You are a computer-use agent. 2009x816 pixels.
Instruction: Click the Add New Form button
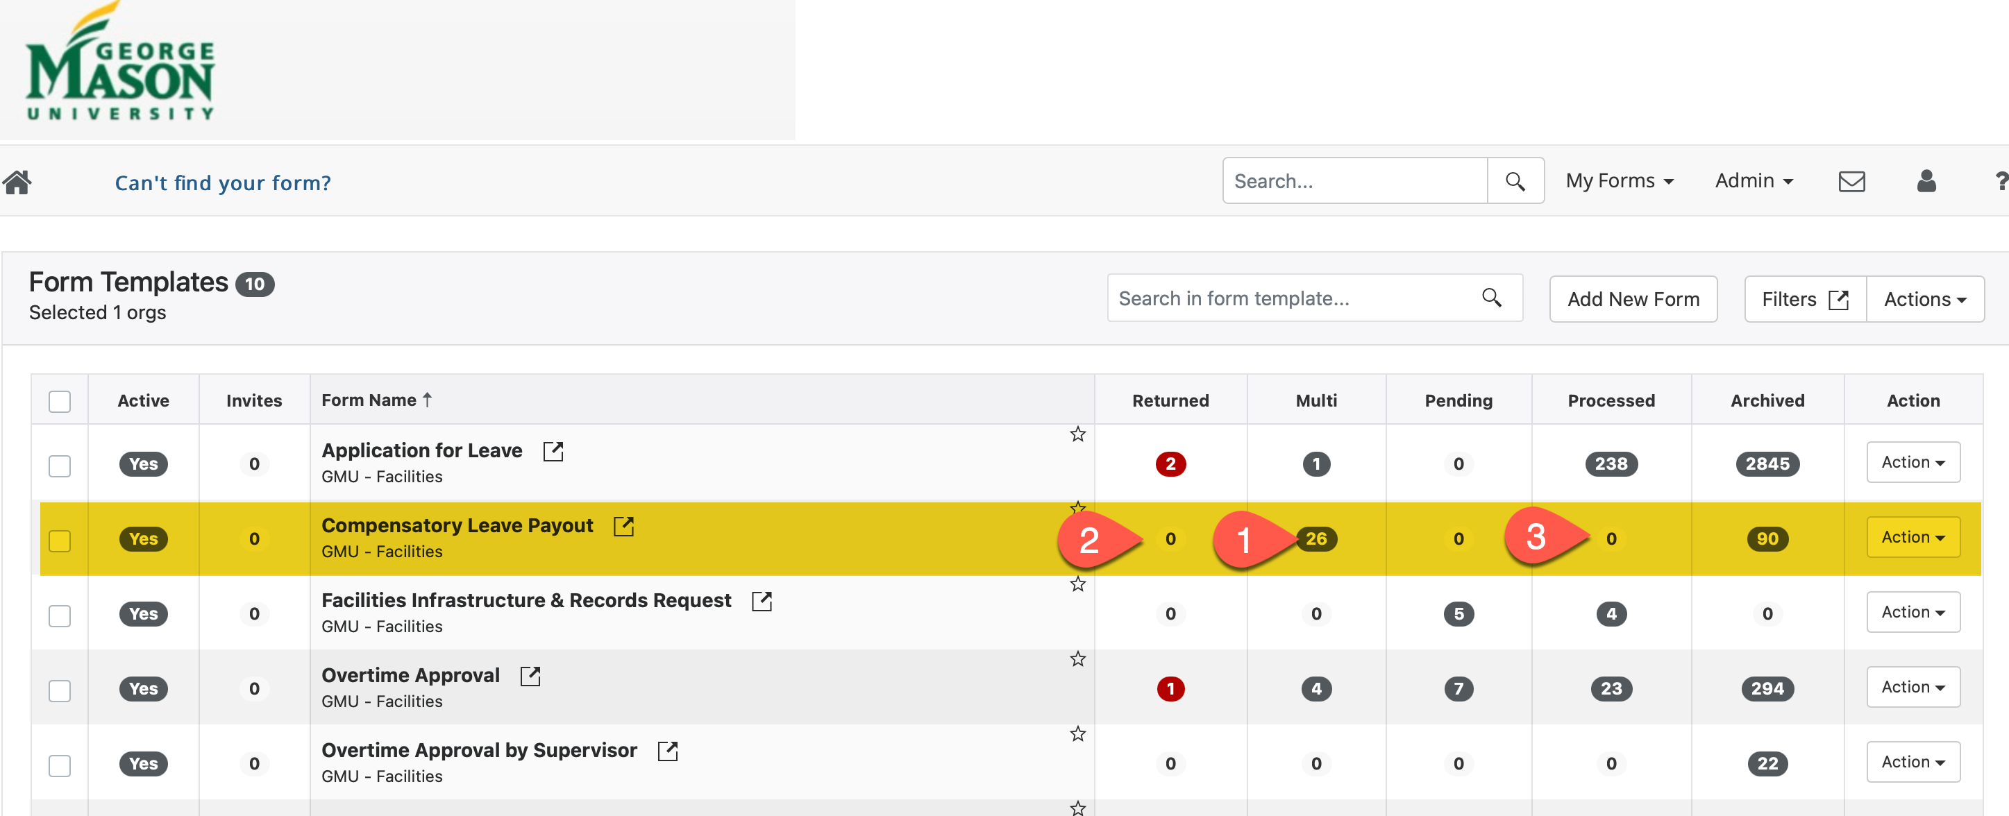[1632, 299]
